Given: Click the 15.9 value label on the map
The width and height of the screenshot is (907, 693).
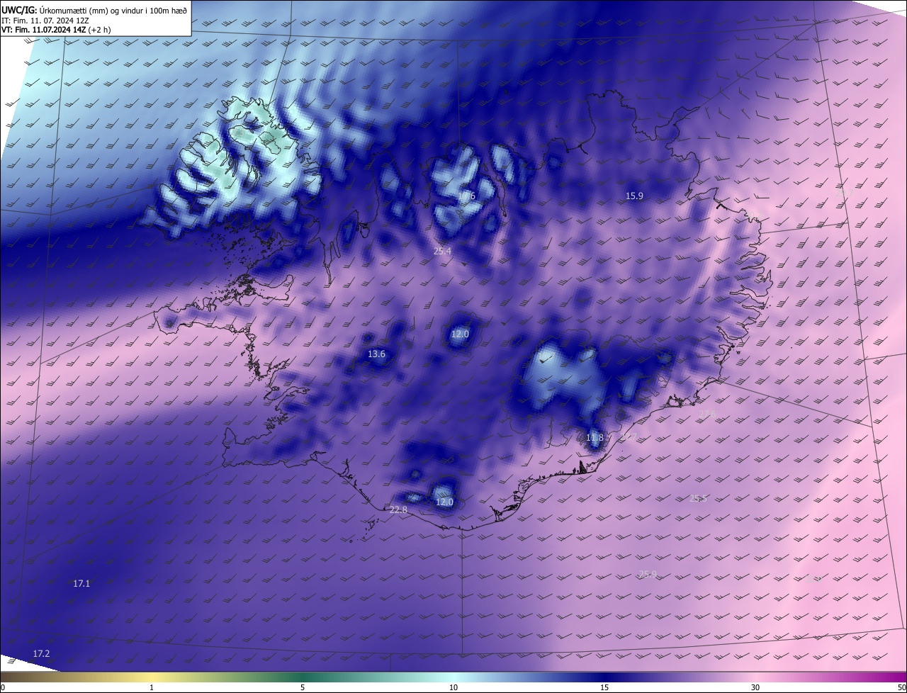Looking at the screenshot, I should 634,196.
